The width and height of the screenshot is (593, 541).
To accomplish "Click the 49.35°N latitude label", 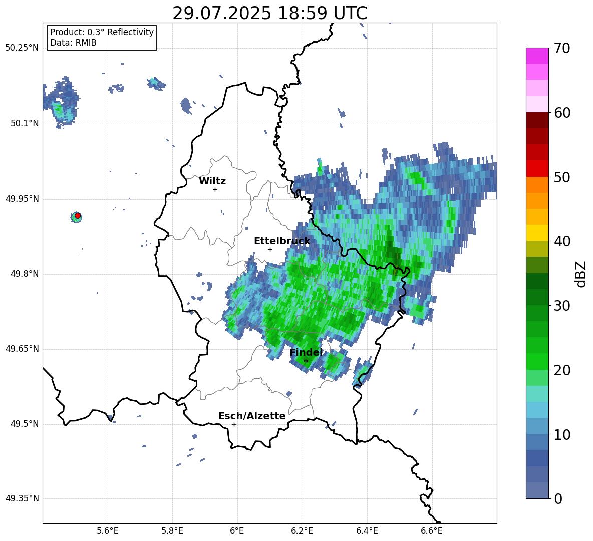I will pyautogui.click(x=22, y=498).
